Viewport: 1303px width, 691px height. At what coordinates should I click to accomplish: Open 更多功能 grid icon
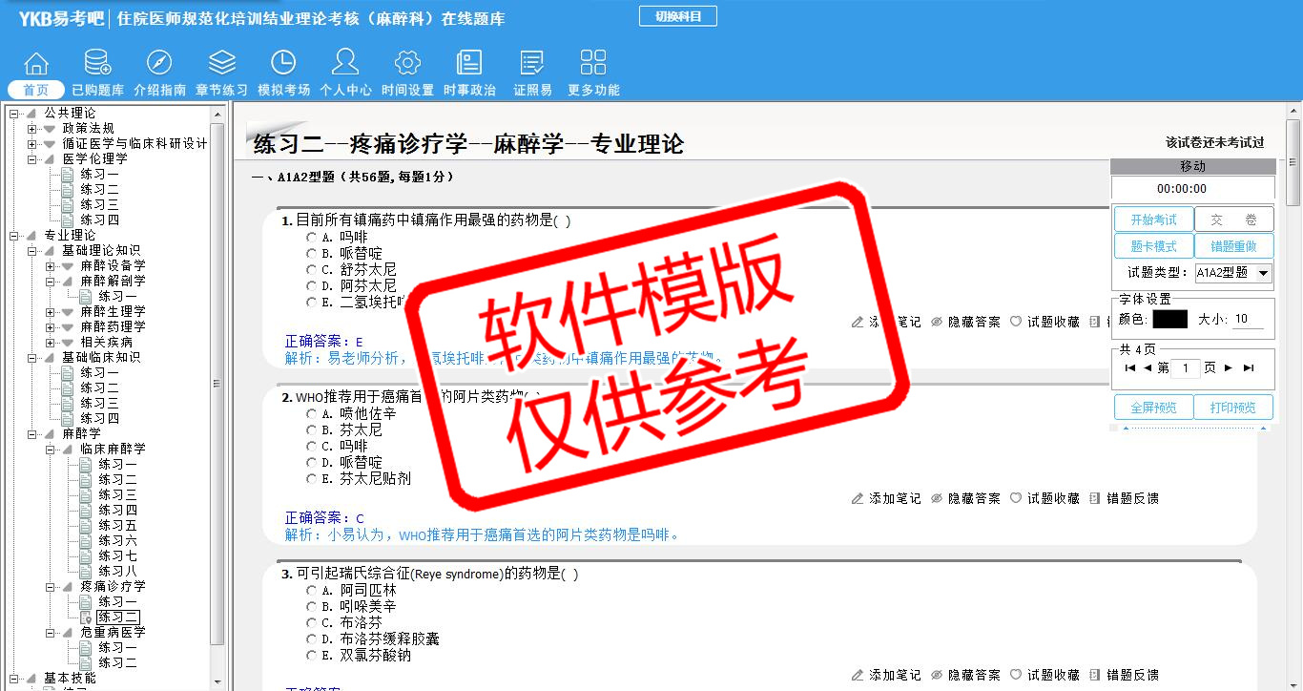pyautogui.click(x=593, y=64)
